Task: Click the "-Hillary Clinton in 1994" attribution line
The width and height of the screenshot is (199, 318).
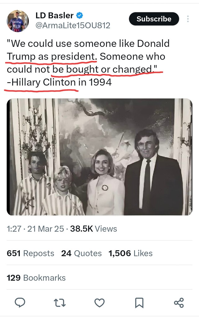Action: (59, 83)
